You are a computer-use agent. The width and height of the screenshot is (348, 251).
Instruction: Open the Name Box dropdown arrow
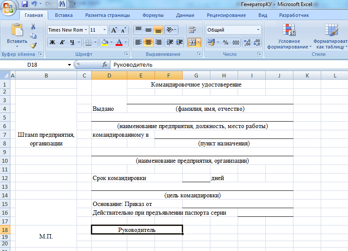point(69,65)
